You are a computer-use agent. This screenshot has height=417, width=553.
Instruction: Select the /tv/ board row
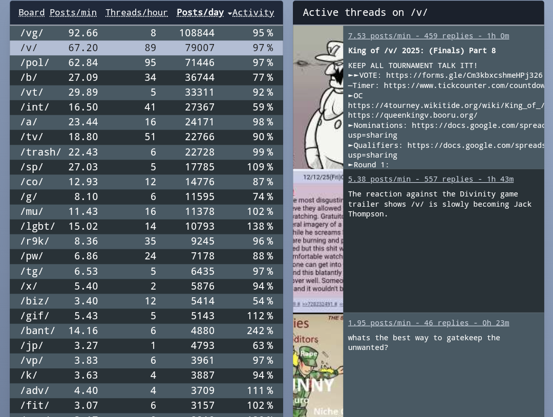(x=146, y=137)
